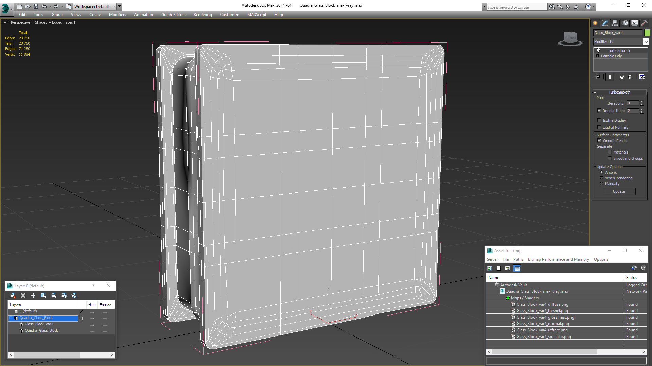The image size is (652, 366).
Task: Collapse Quadra_Glass_Block layer tree
Action: point(11,318)
